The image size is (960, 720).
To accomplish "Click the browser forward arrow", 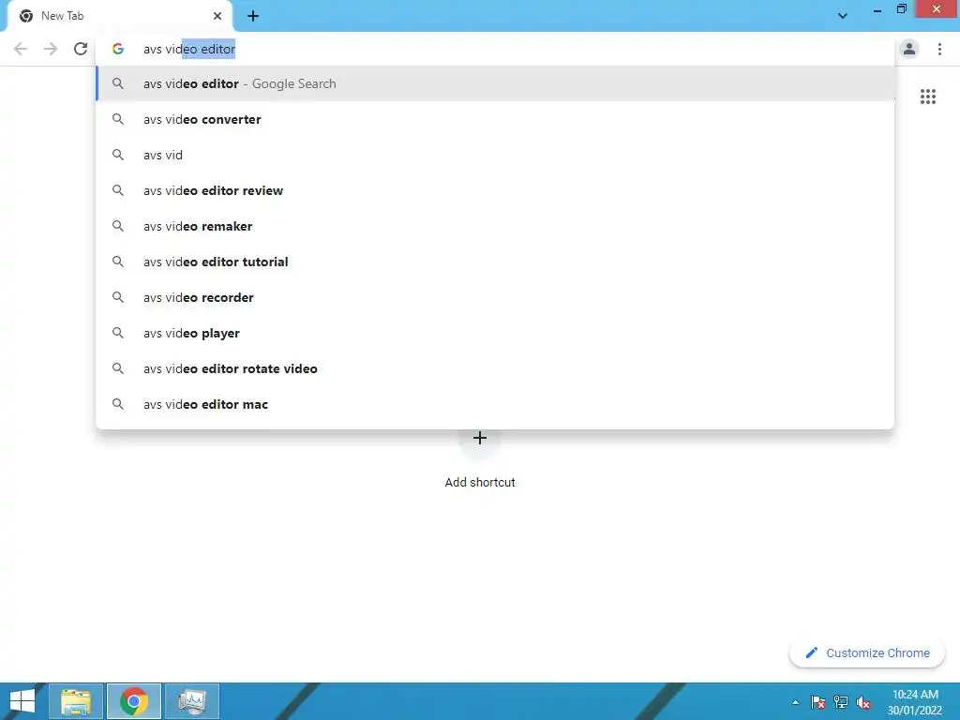I will tap(51, 49).
